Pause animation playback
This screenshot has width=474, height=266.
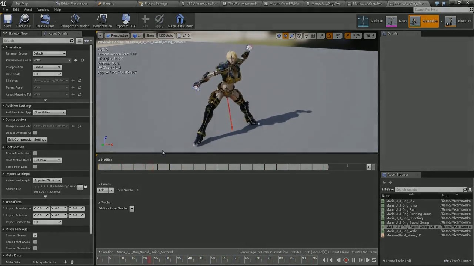tap(353, 260)
